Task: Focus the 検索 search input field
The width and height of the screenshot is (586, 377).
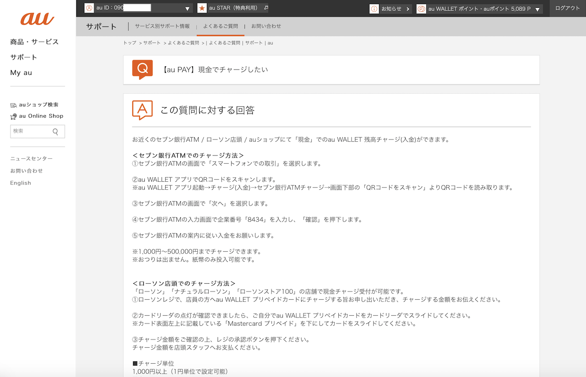Action: pyautogui.click(x=30, y=131)
